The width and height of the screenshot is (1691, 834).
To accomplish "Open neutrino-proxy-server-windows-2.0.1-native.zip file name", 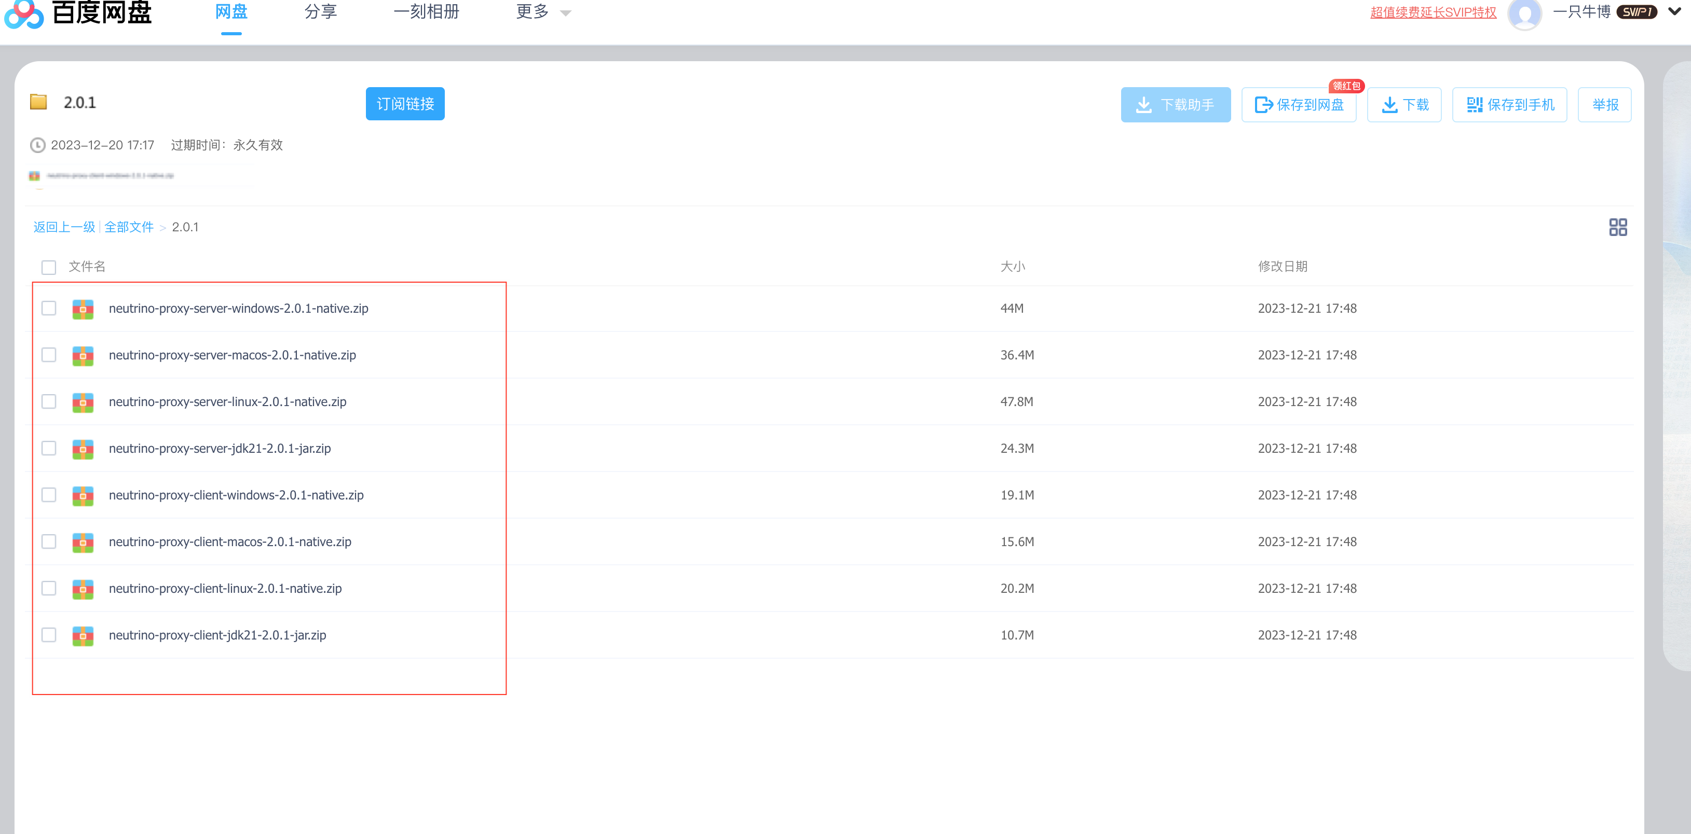I will click(x=238, y=309).
